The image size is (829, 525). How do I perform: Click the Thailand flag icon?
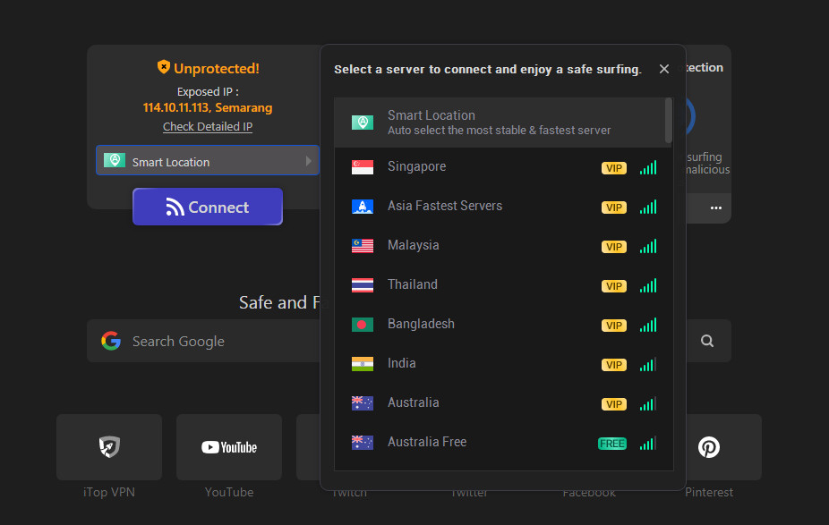(x=363, y=285)
